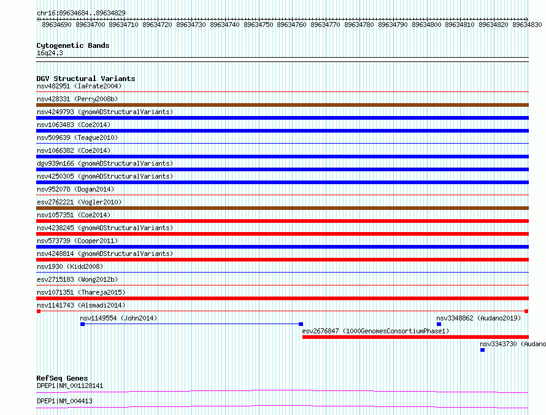Select the 16q24.3 cytogenetic band label
The height and width of the screenshot is (415, 546).
tap(50, 53)
